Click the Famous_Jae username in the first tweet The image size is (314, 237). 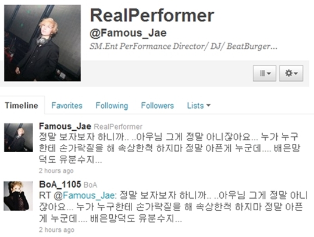(x=65, y=127)
